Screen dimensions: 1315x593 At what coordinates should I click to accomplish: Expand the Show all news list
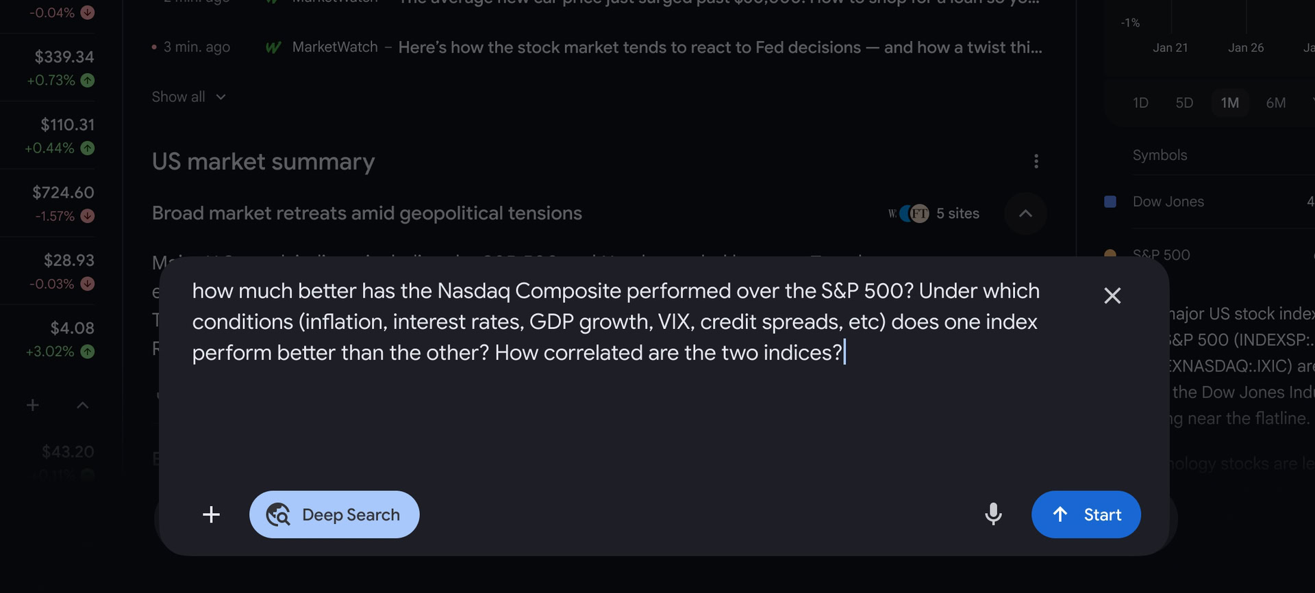click(189, 96)
